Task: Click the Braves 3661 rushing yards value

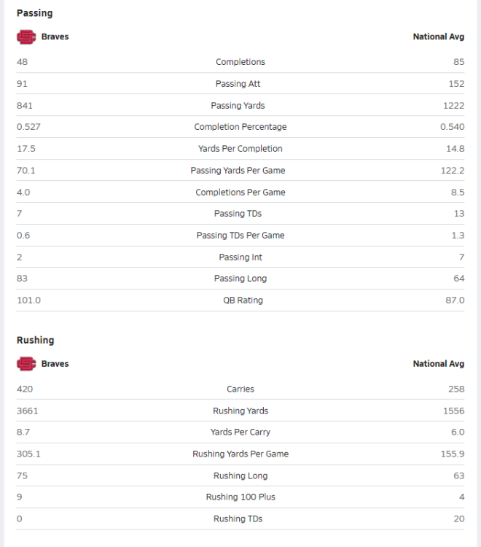Action: [27, 411]
